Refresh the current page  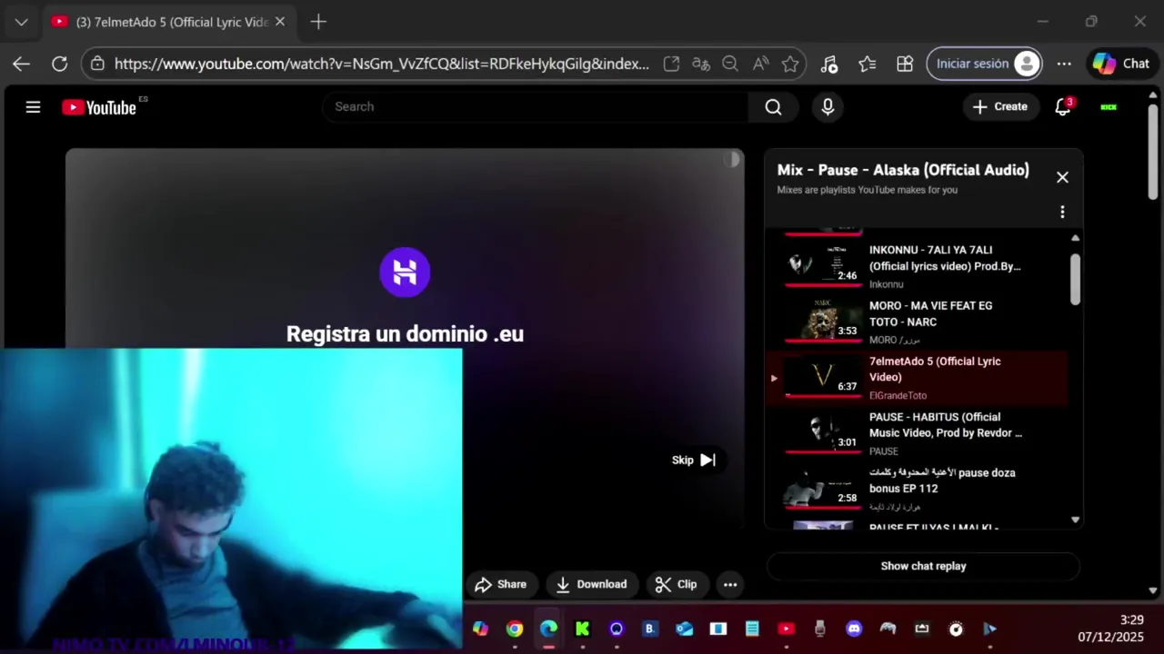59,64
